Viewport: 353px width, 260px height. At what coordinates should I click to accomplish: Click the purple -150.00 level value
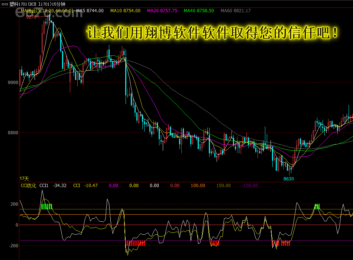point(250,186)
